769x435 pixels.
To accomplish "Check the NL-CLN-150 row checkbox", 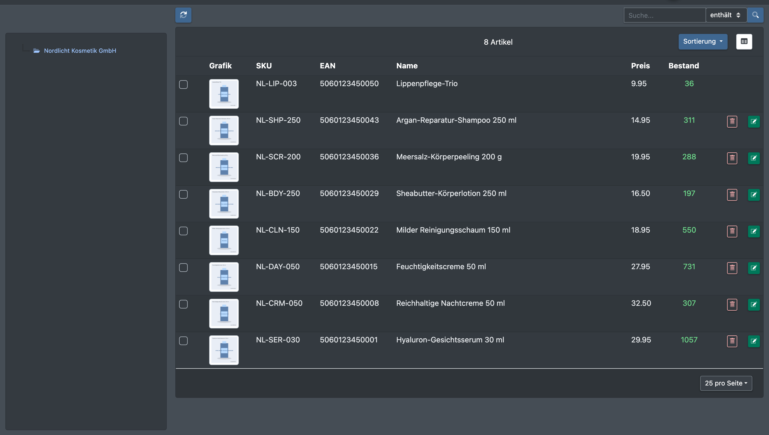I will 183,231.
